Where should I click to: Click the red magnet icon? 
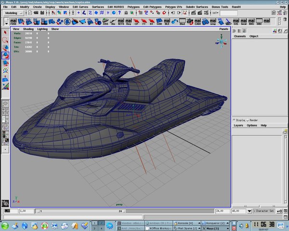point(164,13)
